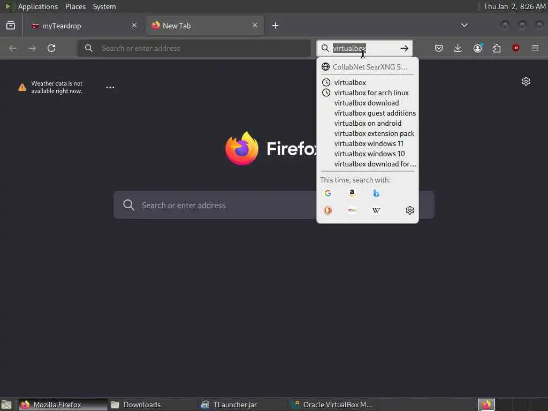Switch to the myTeardrop tab
The image size is (548, 411).
point(85,26)
